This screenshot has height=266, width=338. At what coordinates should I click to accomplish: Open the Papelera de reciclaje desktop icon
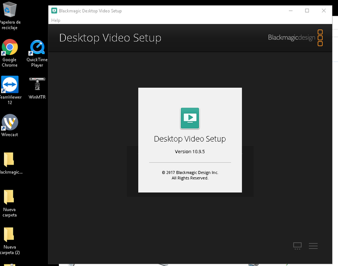click(10, 16)
